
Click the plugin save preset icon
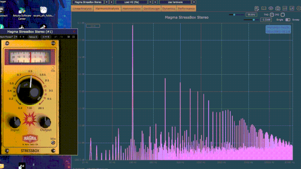pos(69,37)
